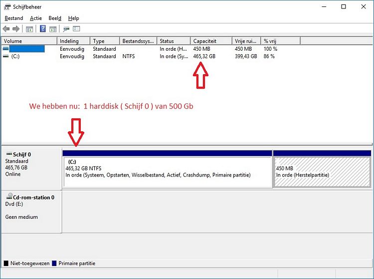This screenshot has height=279, width=374.
Task: Click the 'In orde (H...' status cell
Action: pos(173,49)
